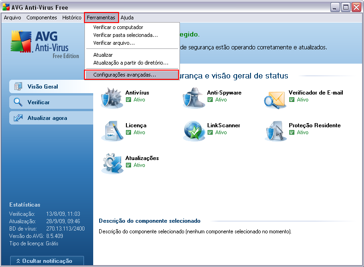Open Configurações avançadas...
The height and width of the screenshot is (267, 364).
point(131,75)
